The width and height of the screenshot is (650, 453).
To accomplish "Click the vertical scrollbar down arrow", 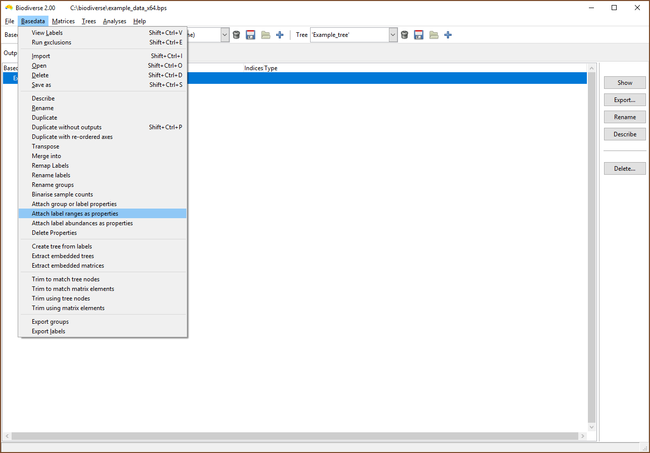I will pos(591,427).
